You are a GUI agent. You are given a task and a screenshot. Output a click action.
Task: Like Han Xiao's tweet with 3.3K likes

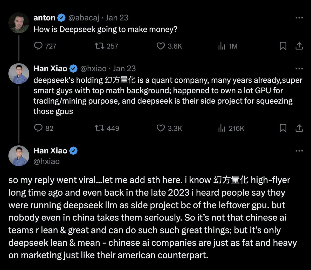pyautogui.click(x=161, y=128)
